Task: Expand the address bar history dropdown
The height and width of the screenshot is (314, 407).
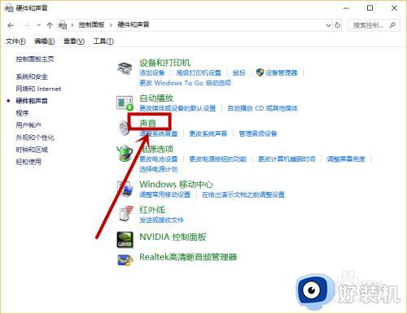Action: coord(328,25)
